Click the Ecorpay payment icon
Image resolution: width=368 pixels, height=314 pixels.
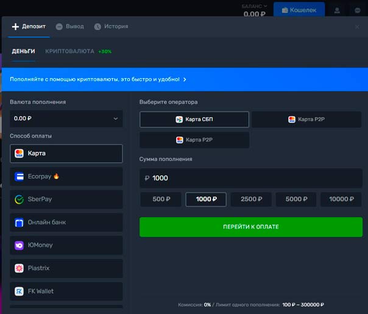pos(19,176)
